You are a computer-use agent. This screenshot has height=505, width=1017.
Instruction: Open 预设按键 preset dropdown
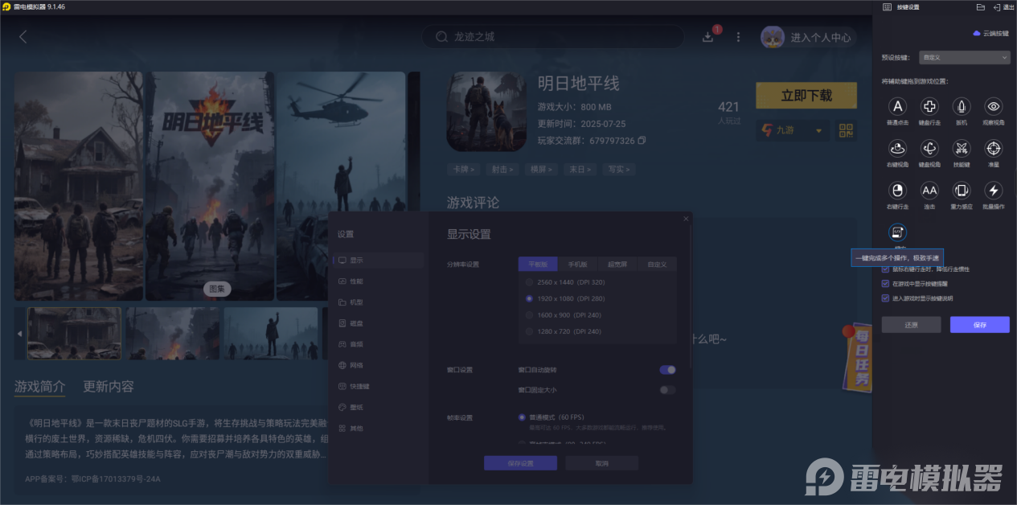(965, 58)
